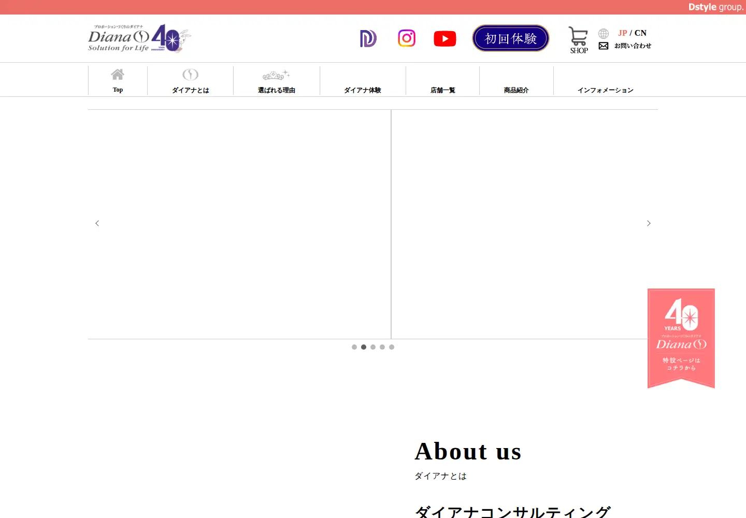This screenshot has width=746, height=518.
Task: Select the first carousel dot
Action: coord(354,347)
